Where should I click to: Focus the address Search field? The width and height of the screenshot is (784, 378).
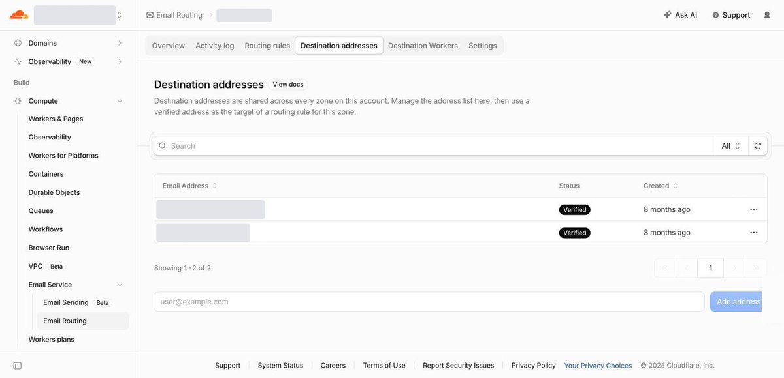[x=434, y=146]
